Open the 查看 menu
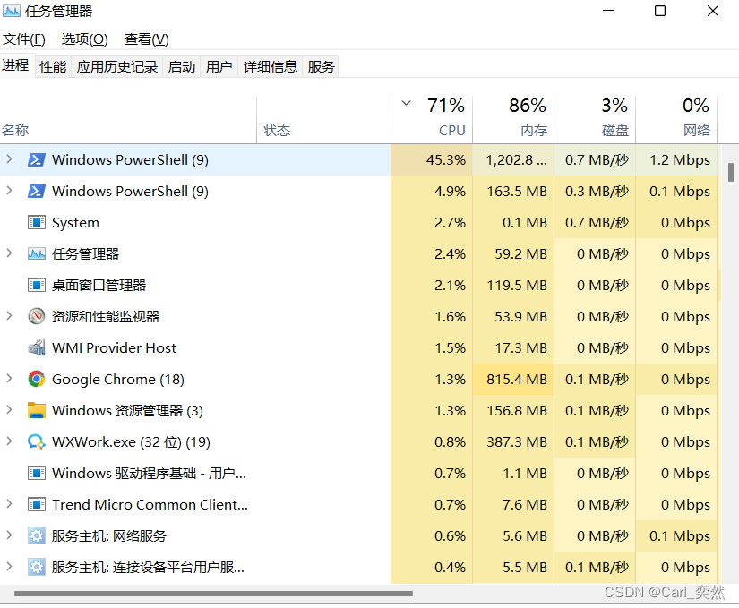 tap(145, 39)
